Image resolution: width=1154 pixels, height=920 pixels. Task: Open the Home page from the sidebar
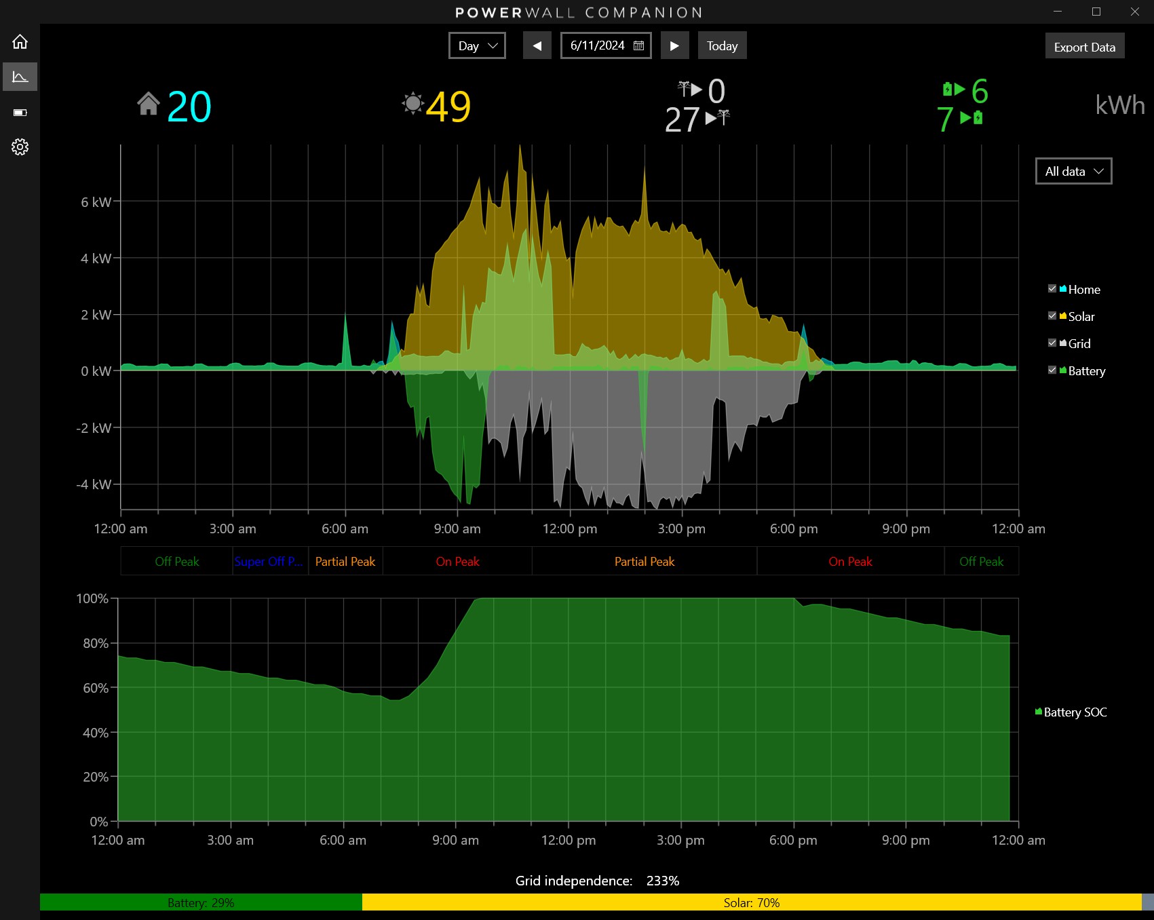tap(20, 42)
